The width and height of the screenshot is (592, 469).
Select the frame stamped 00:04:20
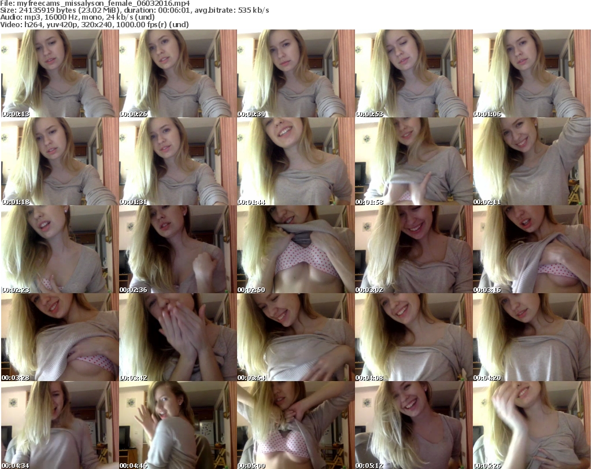pyautogui.click(x=532, y=337)
